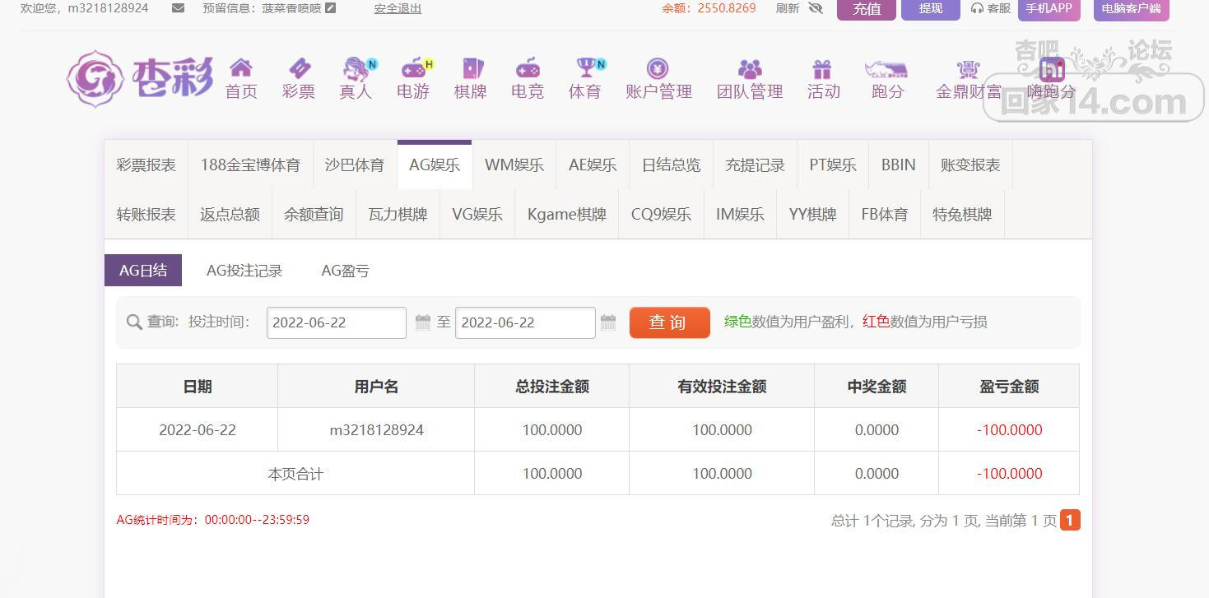Edit reserved info pencil icon
The image size is (1209, 598).
(331, 8)
